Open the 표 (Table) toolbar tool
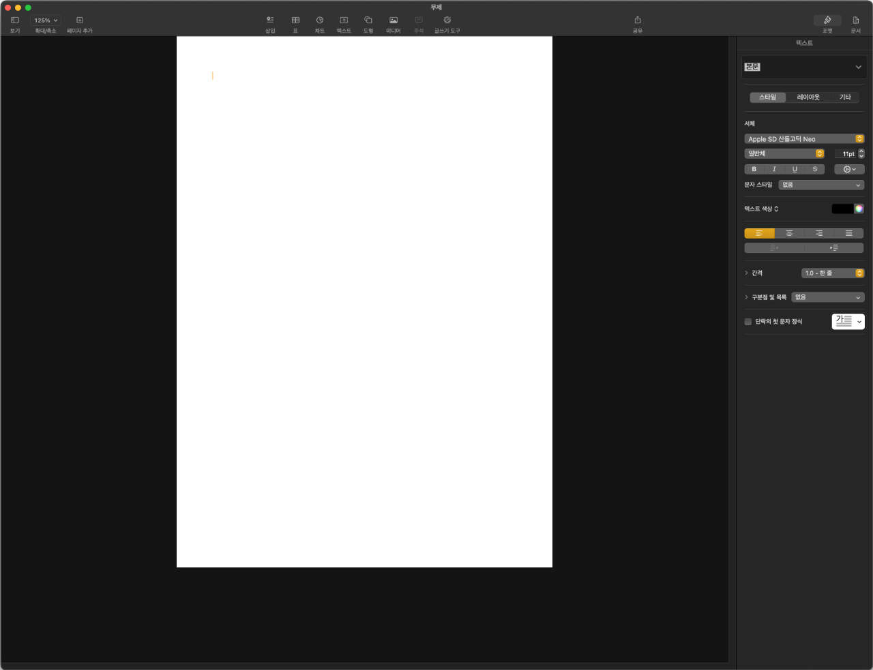 click(x=295, y=20)
